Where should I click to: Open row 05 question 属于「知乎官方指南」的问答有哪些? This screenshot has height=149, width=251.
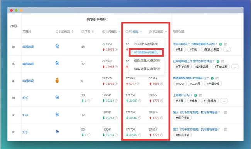click(197, 113)
